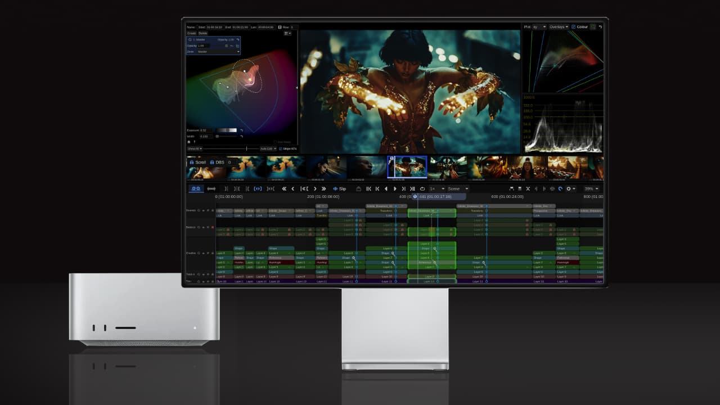Screen dimensions: 720x405
Task: Click the lock icon next to the Row field
Action: (280, 27)
